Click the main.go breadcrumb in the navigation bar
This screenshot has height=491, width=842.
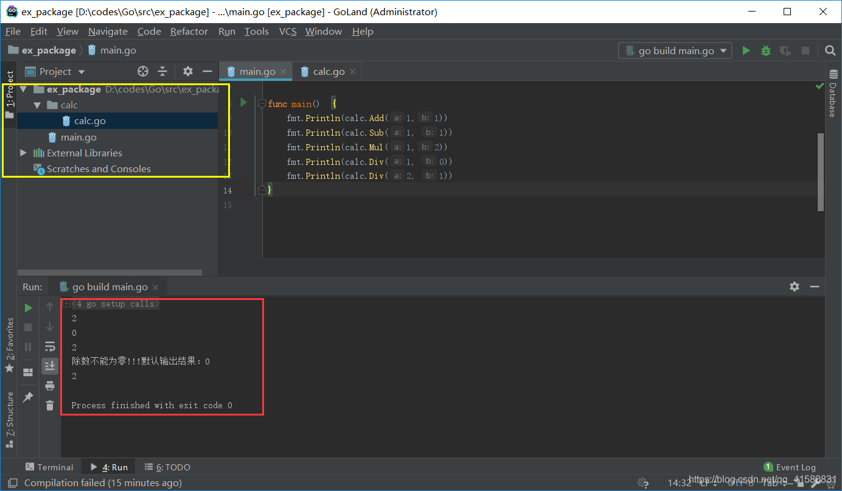tap(112, 50)
